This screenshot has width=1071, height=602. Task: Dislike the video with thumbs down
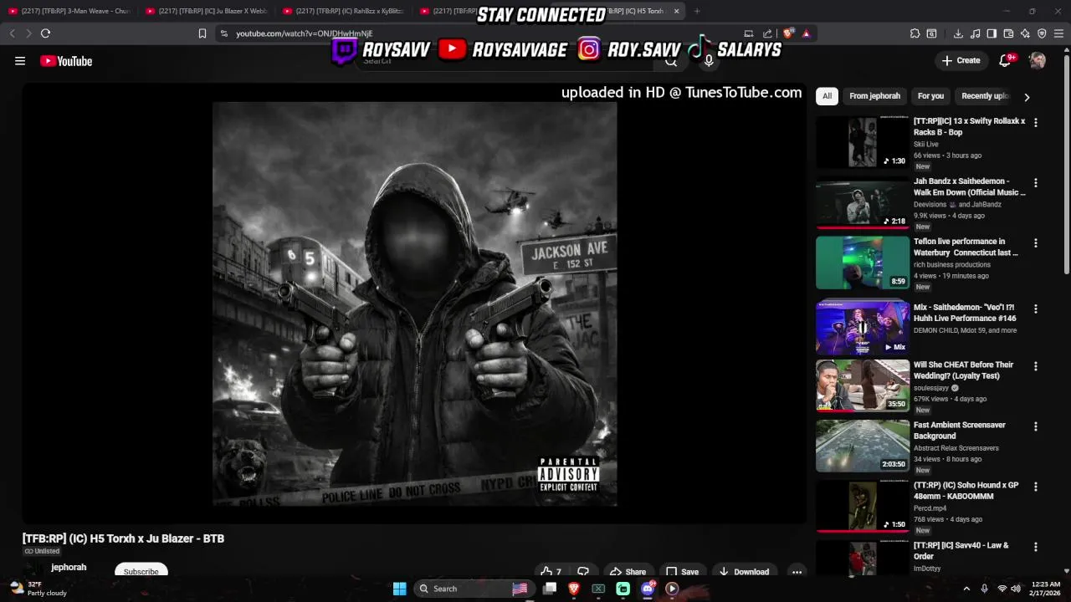point(583,572)
